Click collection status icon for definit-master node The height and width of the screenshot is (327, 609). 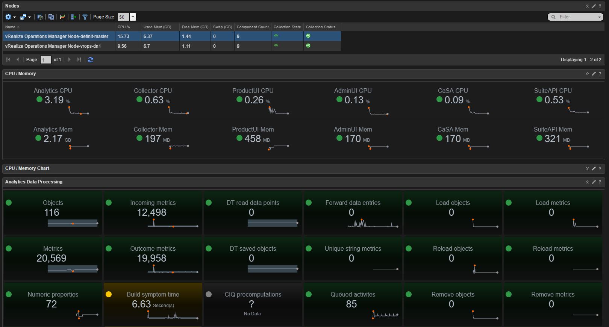point(308,36)
